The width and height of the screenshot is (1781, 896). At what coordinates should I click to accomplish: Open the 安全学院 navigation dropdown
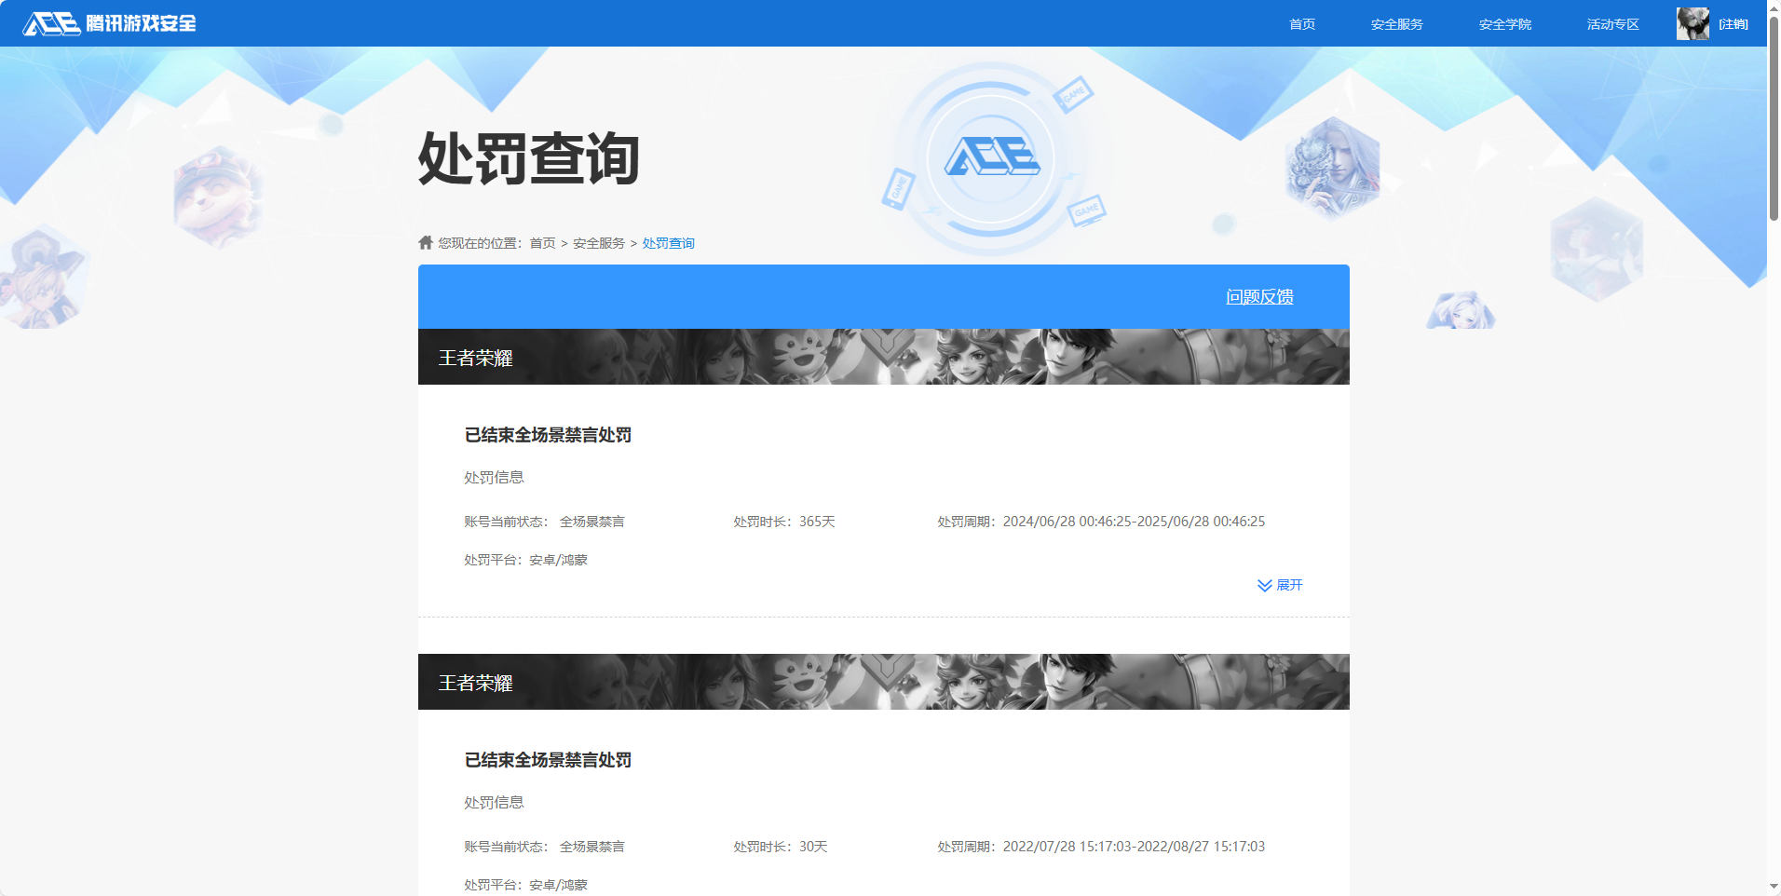pyautogui.click(x=1503, y=23)
